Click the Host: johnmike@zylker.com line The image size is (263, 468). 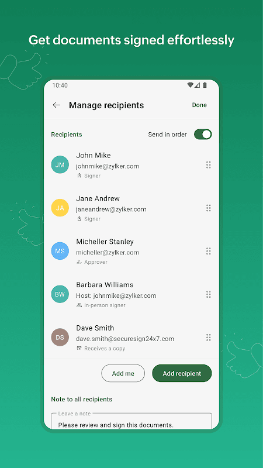click(116, 296)
